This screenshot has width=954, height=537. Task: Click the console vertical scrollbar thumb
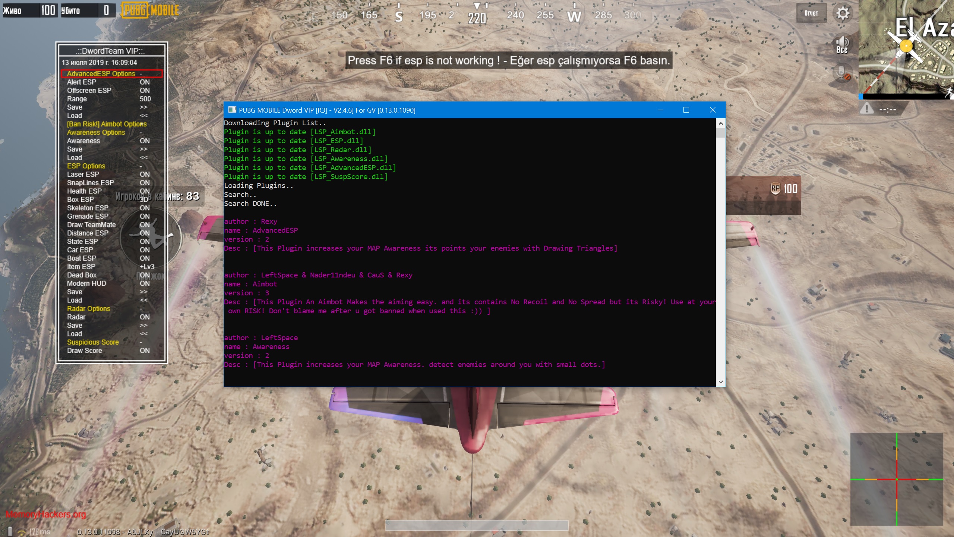[721, 133]
